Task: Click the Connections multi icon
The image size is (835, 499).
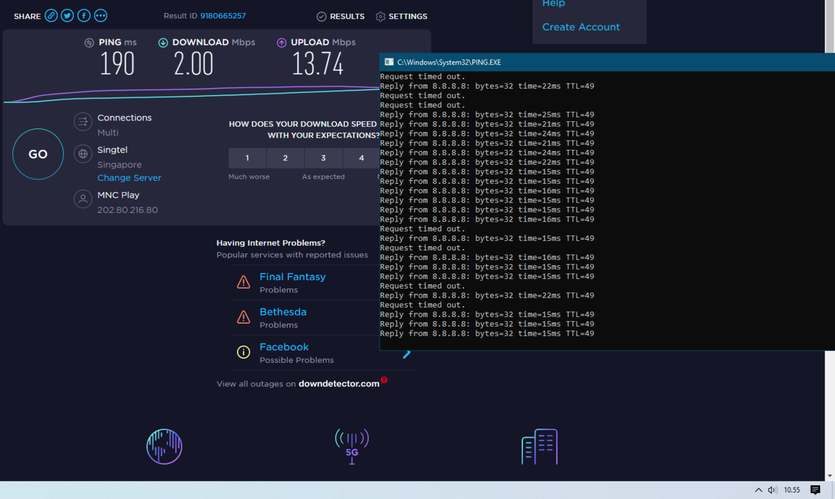Action: pyautogui.click(x=83, y=122)
